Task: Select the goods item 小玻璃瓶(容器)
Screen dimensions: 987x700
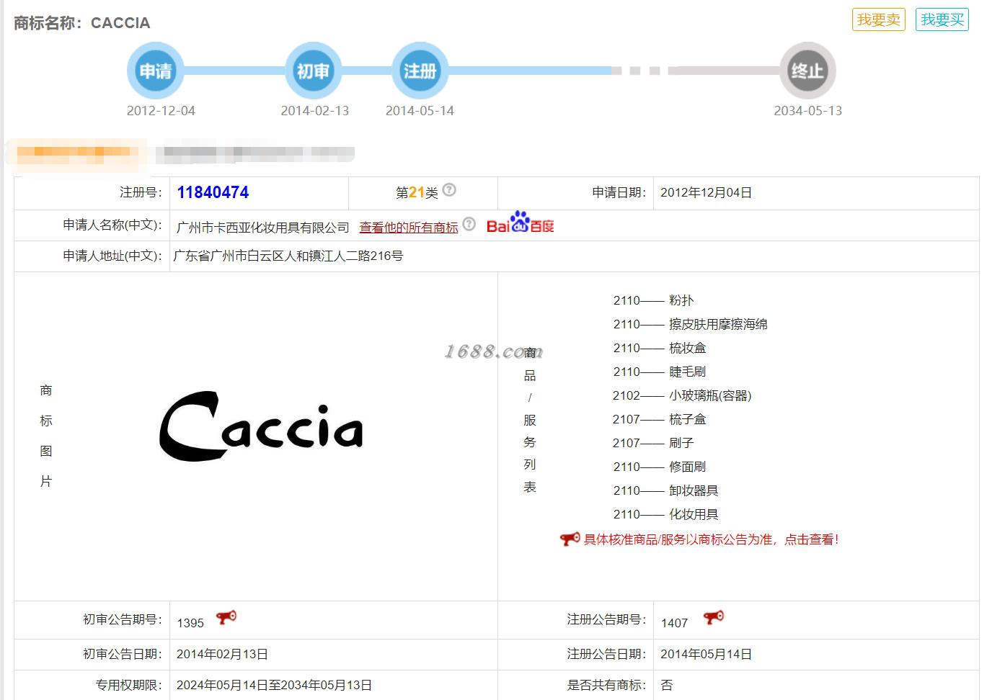Action: pyautogui.click(x=710, y=395)
